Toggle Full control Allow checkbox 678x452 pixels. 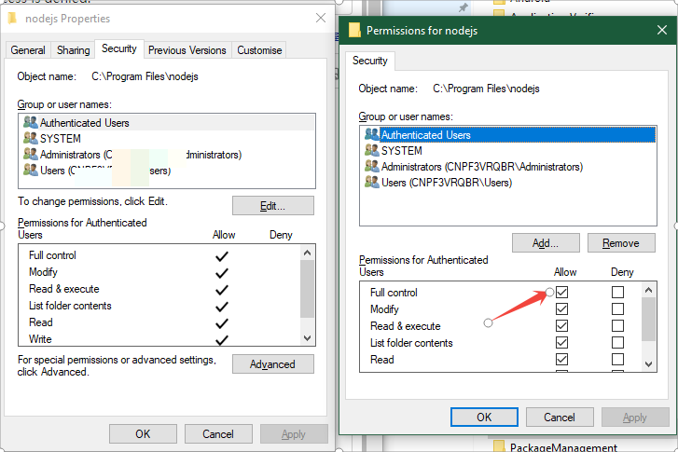coord(561,293)
